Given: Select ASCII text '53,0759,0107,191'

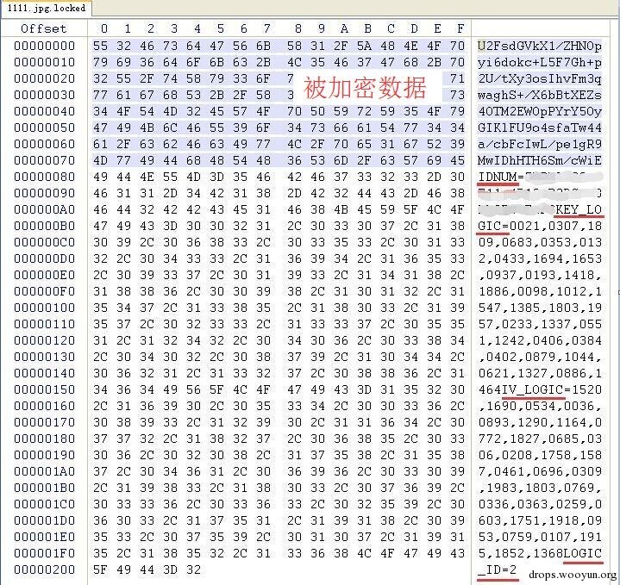Looking at the screenshot, I should click(540, 538).
